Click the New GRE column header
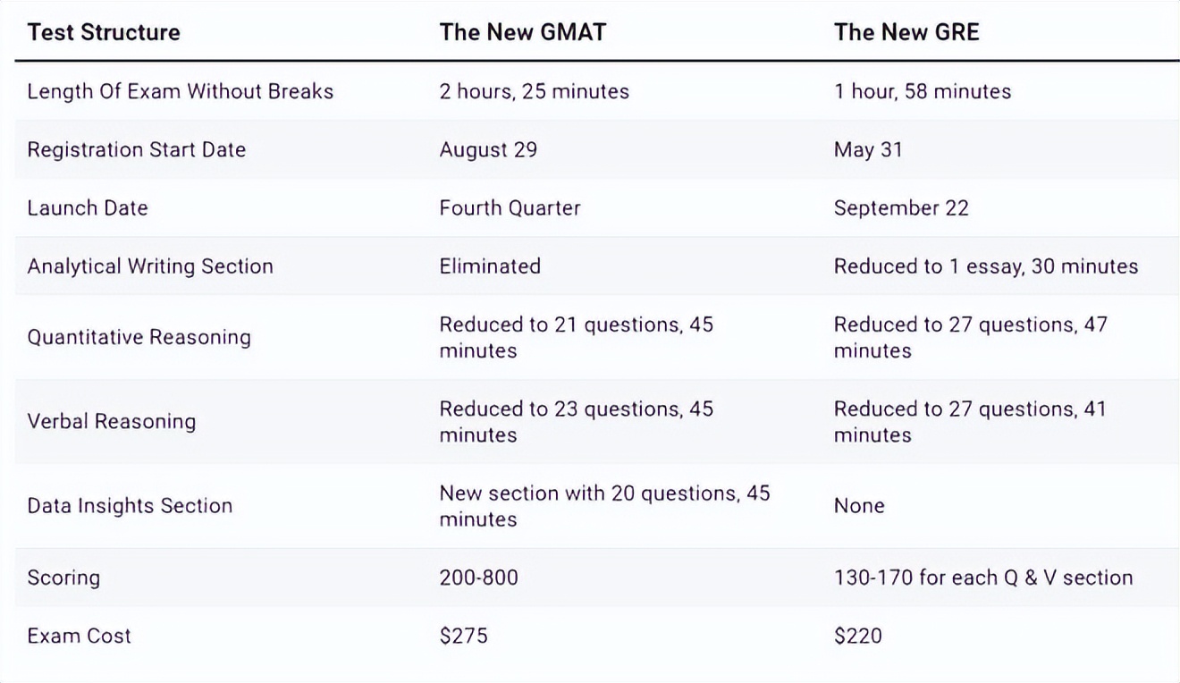Image resolution: width=1180 pixels, height=683 pixels. tap(906, 33)
